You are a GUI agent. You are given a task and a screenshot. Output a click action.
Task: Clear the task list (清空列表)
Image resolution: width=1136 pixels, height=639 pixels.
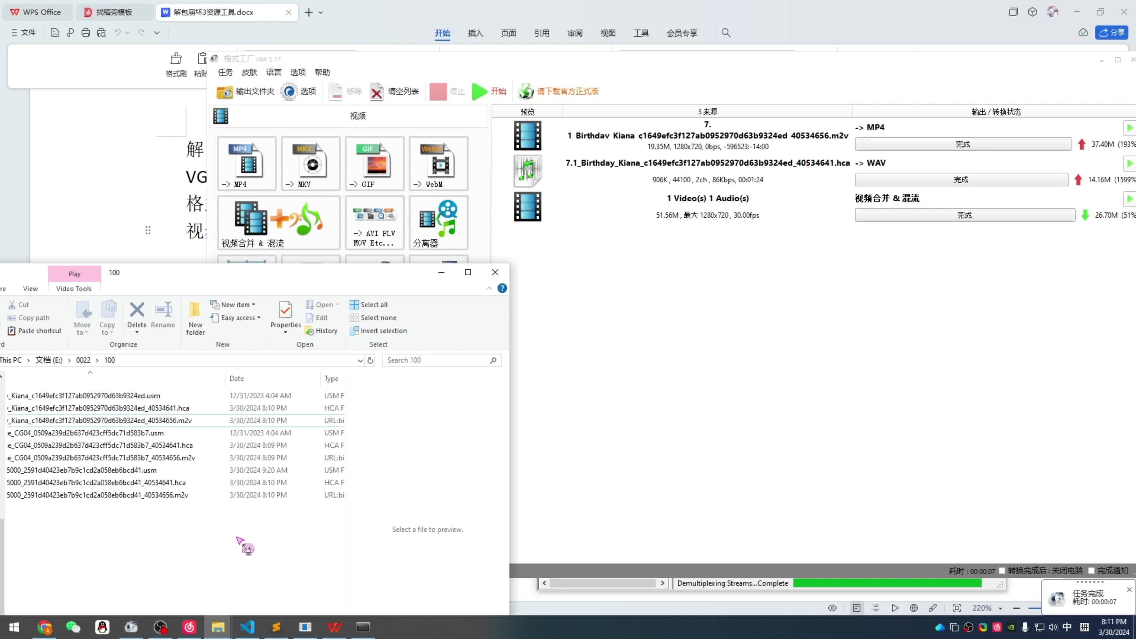click(394, 91)
